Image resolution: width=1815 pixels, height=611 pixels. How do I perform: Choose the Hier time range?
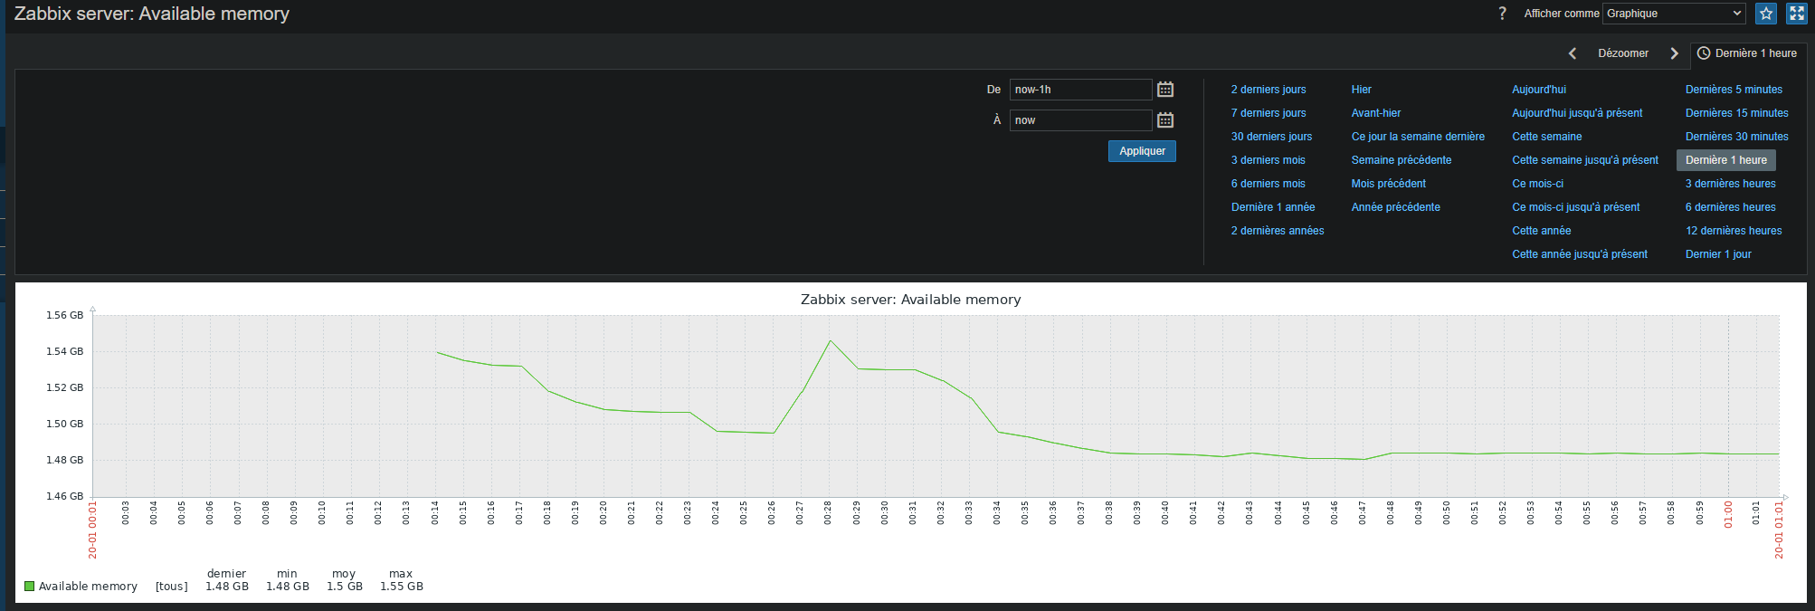coord(1361,90)
